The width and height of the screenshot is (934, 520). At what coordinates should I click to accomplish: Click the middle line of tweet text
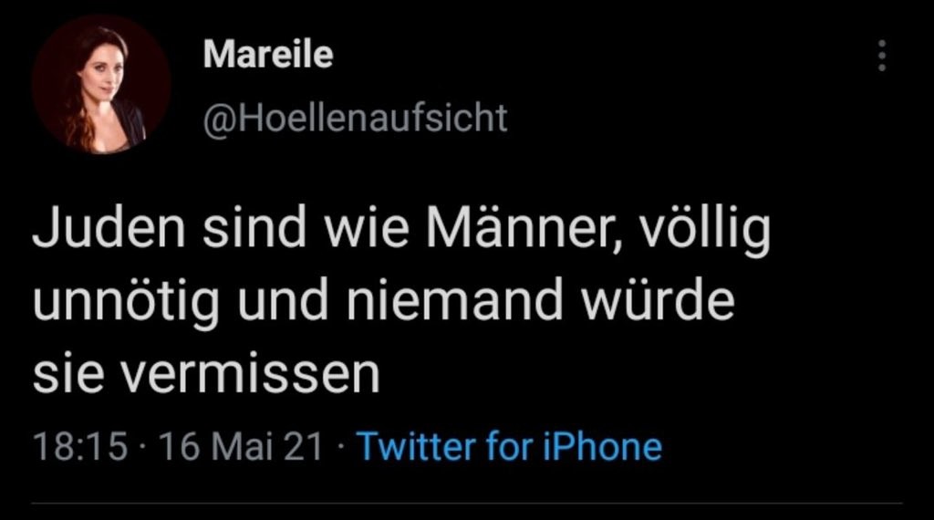383,303
